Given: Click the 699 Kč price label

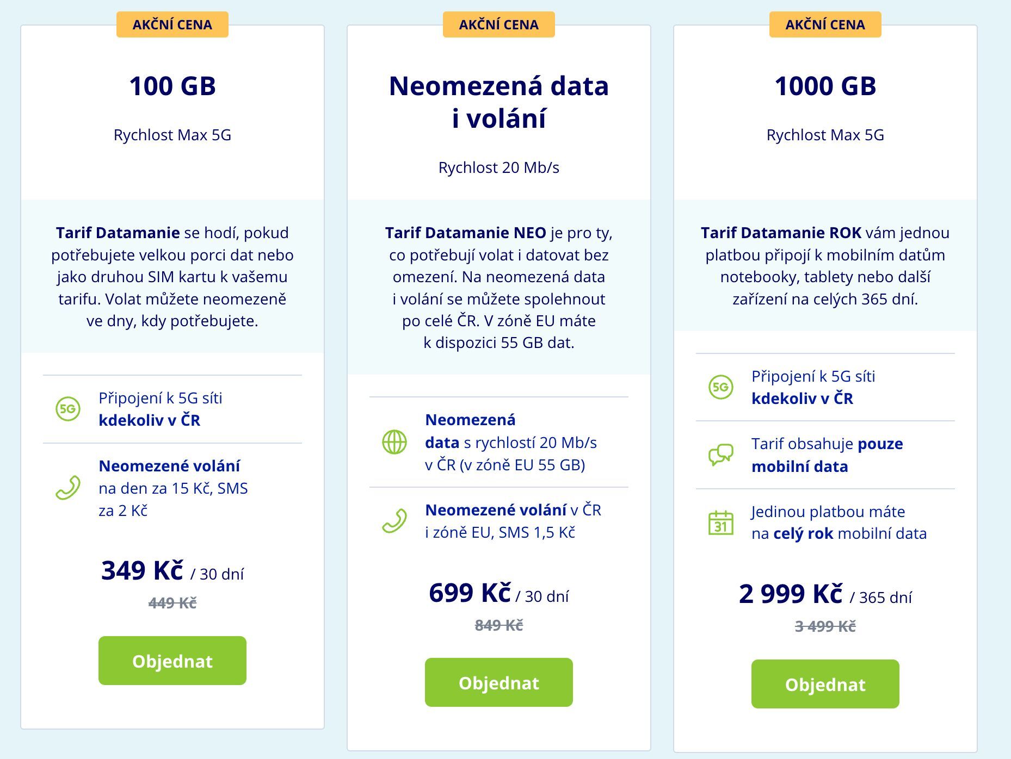Looking at the screenshot, I should click(471, 593).
